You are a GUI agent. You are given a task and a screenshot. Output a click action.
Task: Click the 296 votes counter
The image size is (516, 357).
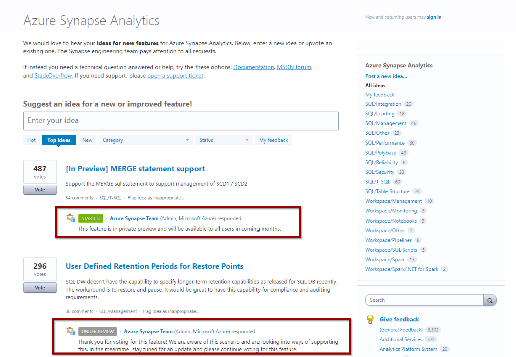tap(40, 269)
